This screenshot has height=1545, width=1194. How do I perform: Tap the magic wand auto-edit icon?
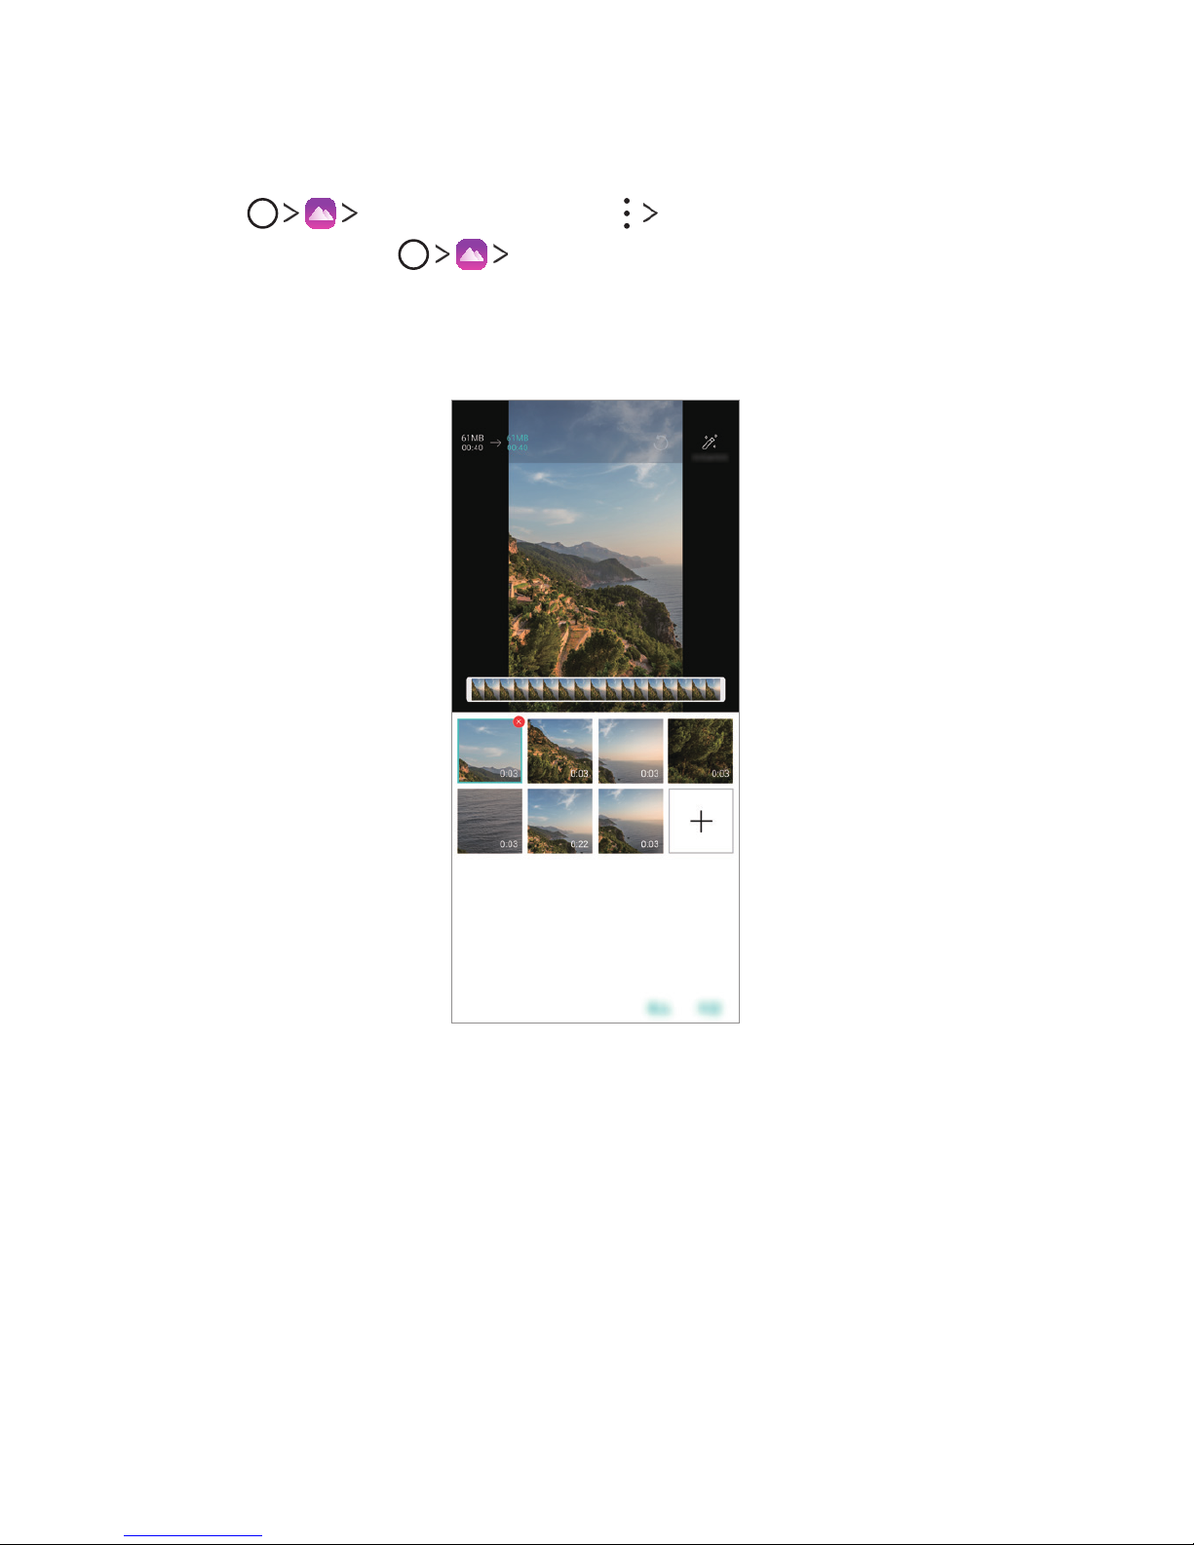710,442
